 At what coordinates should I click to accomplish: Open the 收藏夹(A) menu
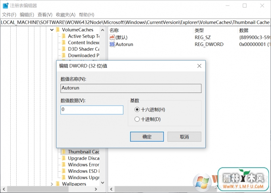(66, 15)
